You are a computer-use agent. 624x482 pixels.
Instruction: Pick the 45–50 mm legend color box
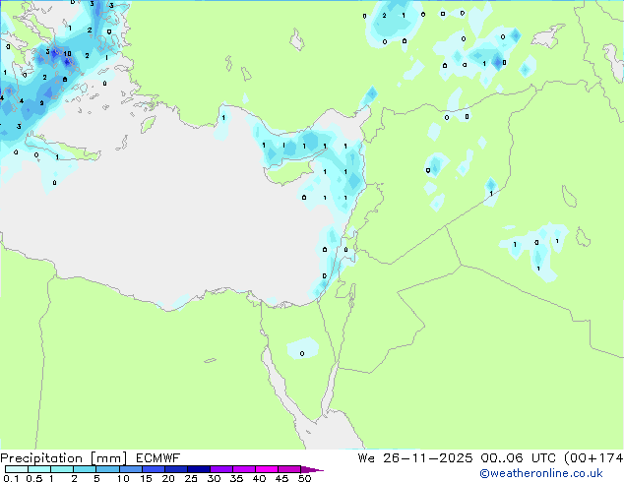(x=289, y=469)
